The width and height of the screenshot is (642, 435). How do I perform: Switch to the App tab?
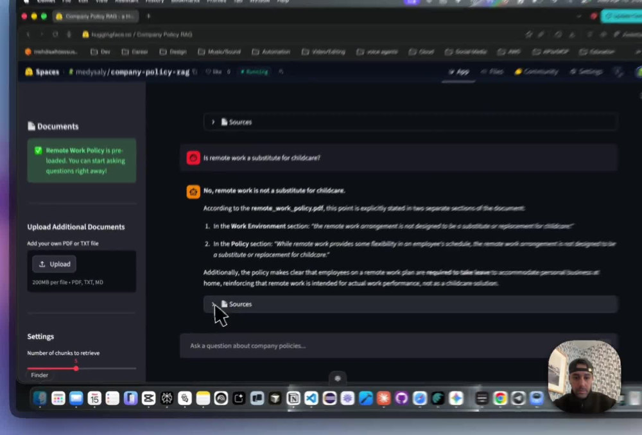[x=458, y=72]
